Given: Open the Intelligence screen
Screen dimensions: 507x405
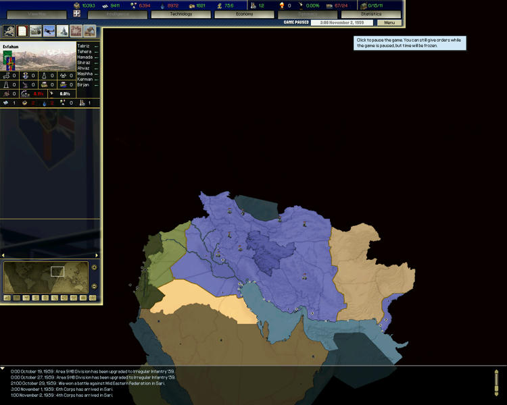Looking at the screenshot, I should (118, 14).
